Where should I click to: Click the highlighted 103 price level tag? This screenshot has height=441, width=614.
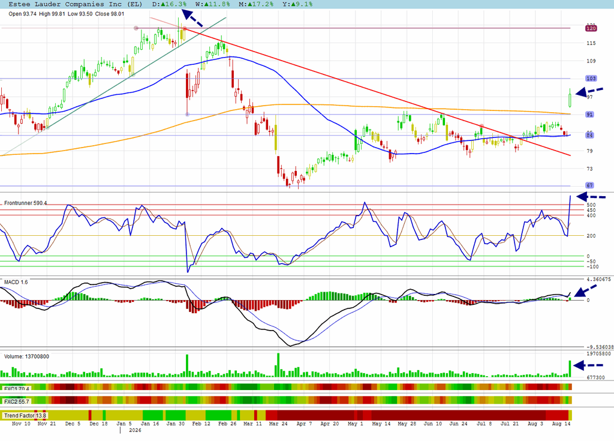(x=591, y=79)
